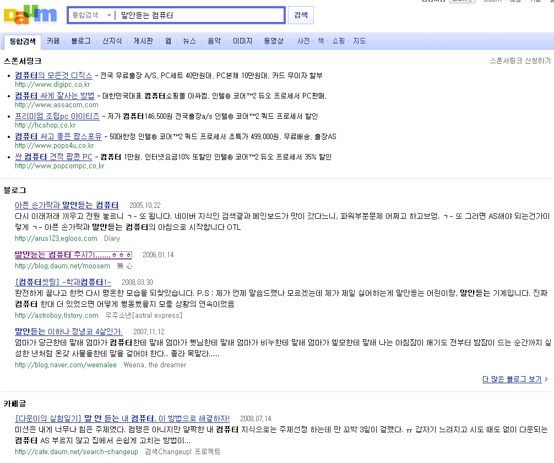The width and height of the screenshot is (554, 463).
Task: Open sponsor link 컴퓨터 싸게 잘사는 방법
Action: [x=55, y=96]
